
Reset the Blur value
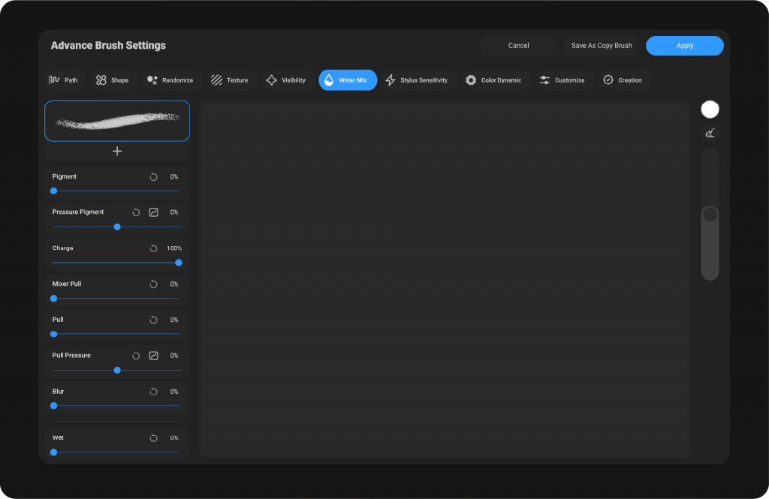[x=153, y=392]
